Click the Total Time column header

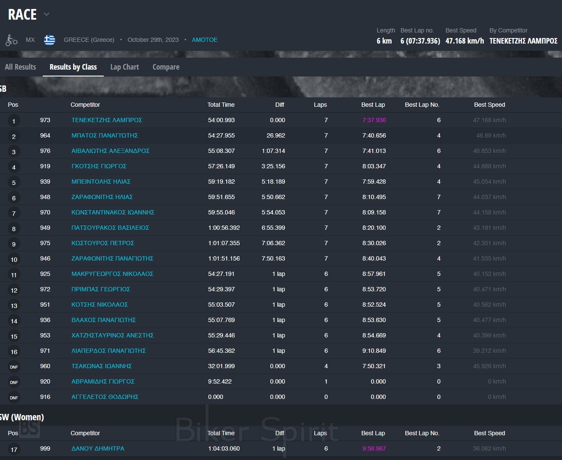pyautogui.click(x=221, y=105)
